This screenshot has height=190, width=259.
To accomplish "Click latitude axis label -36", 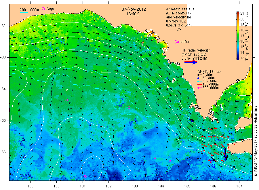I will [3, 152].
